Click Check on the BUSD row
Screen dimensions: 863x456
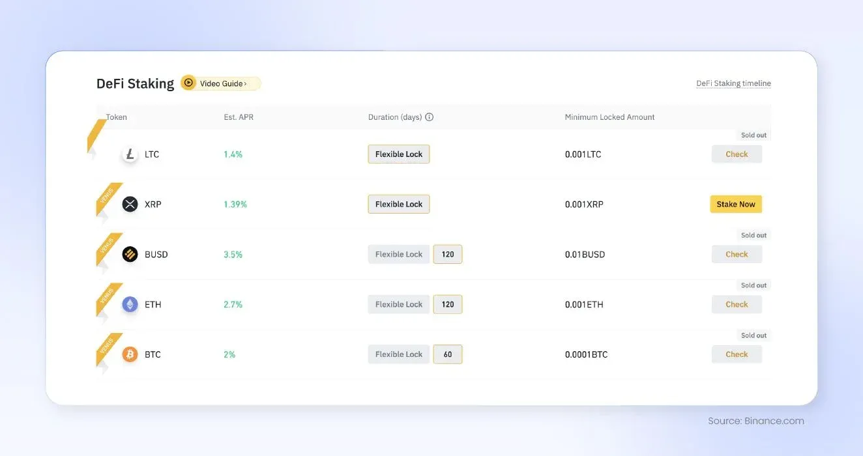737,254
